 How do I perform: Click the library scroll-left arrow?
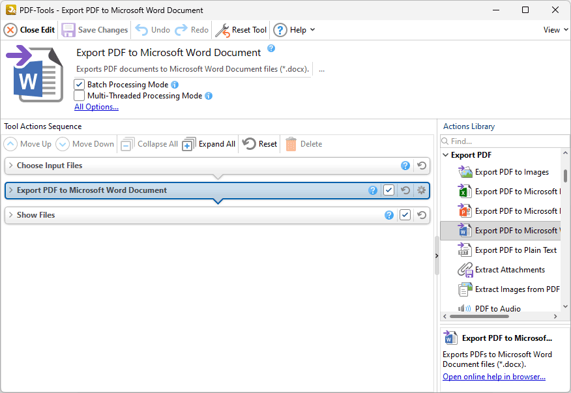coord(445,317)
